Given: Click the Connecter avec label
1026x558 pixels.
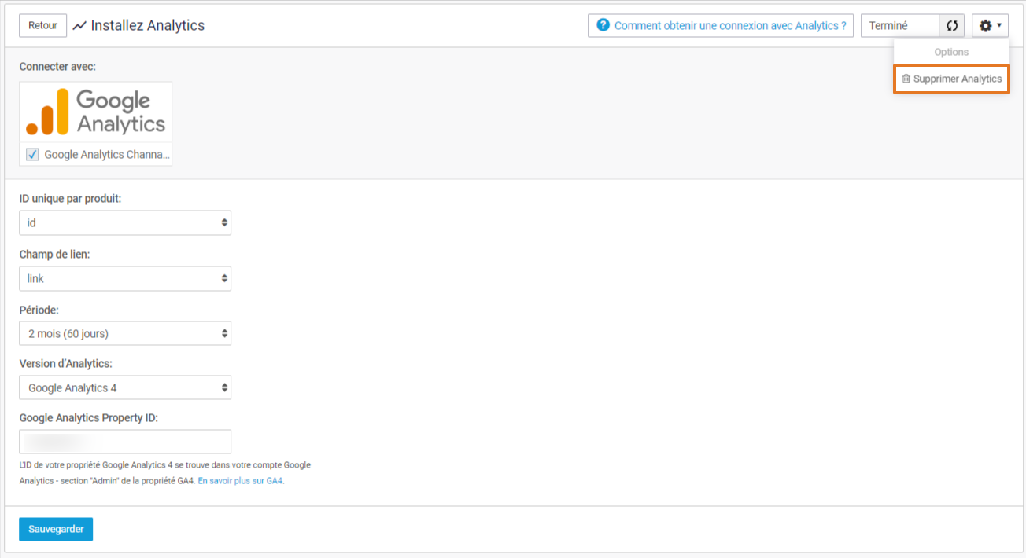Looking at the screenshot, I should (x=57, y=67).
